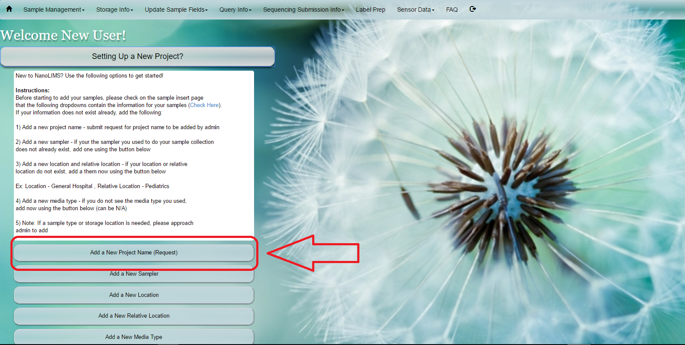Open Sequencing Submission Info dropdown
The image size is (685, 345).
click(x=303, y=10)
